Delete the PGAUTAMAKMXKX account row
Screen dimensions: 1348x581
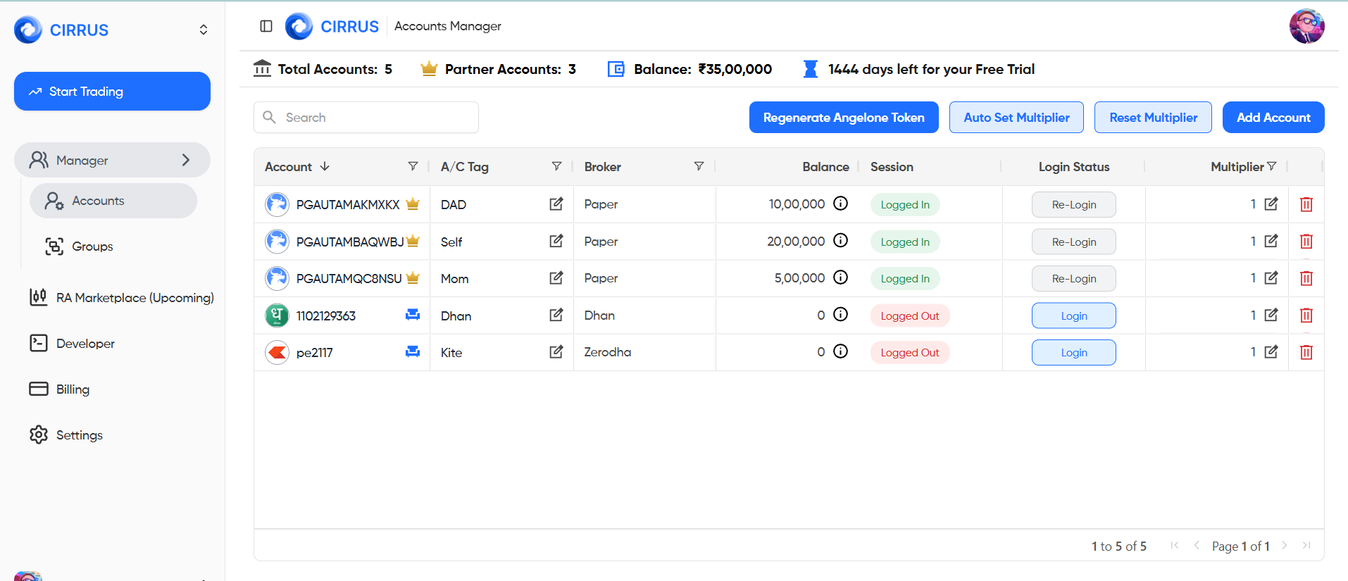click(1306, 205)
